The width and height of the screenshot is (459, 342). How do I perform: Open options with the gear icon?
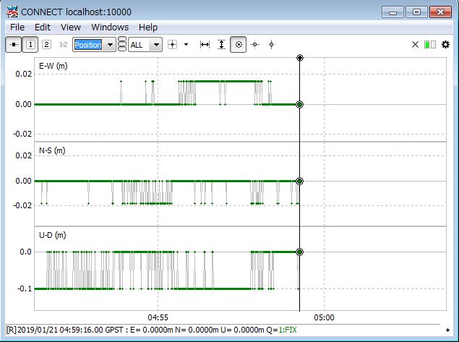pos(445,45)
